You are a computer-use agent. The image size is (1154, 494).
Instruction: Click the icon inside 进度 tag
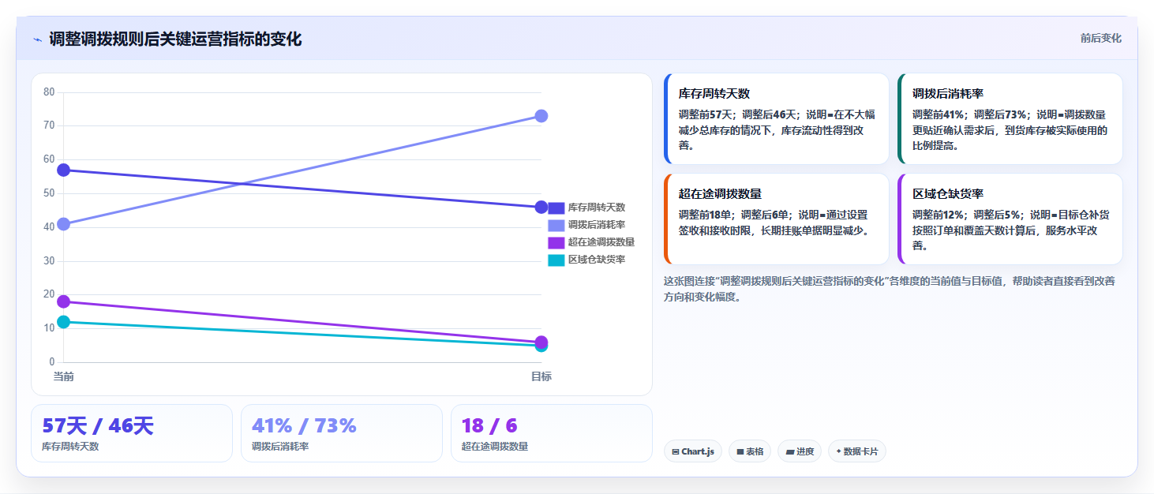(790, 452)
